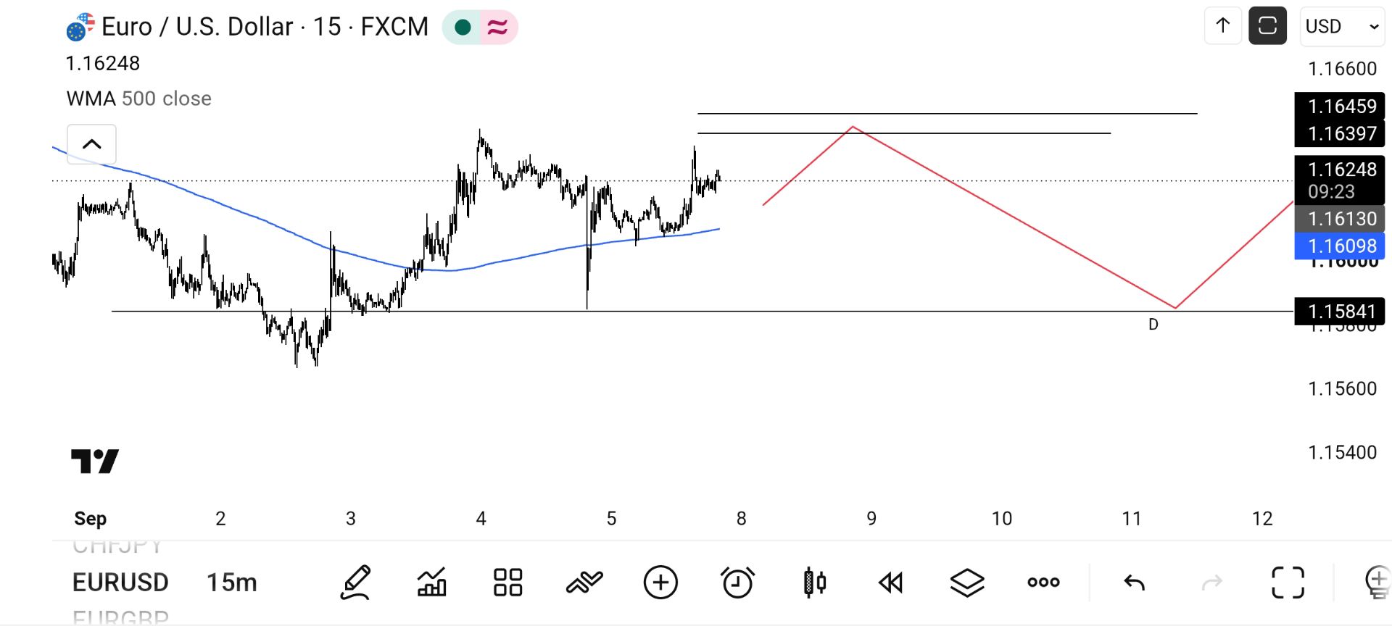Screen dimensions: 1392x626
Task: Toggle the rounded-square snapshot button at top right
Action: click(1267, 26)
